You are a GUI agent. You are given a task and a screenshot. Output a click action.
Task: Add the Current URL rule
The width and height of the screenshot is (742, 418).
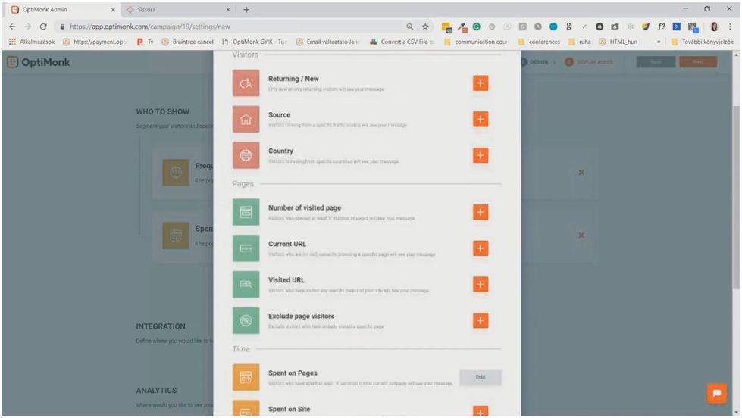point(480,248)
